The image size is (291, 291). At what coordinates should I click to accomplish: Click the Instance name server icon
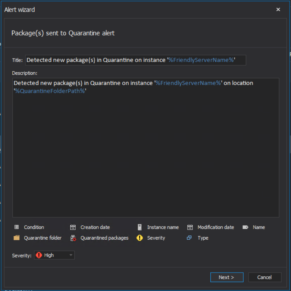[x=140, y=227]
